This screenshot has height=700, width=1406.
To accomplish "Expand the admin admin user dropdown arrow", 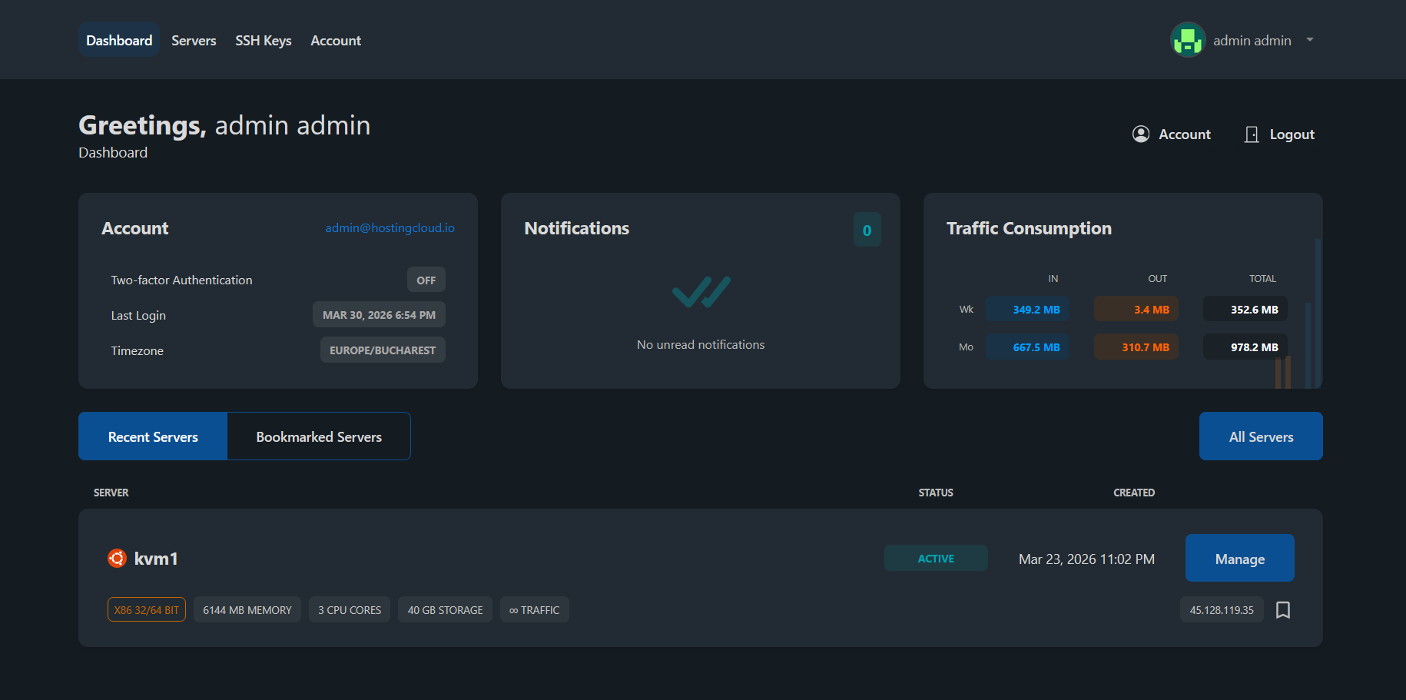I will pyautogui.click(x=1310, y=40).
